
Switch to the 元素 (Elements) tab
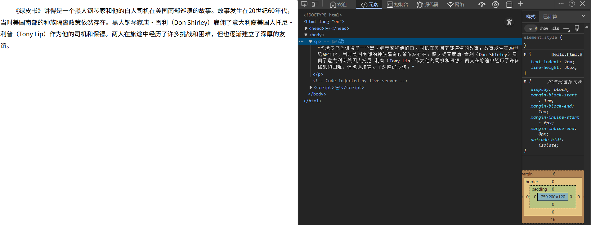(369, 4)
